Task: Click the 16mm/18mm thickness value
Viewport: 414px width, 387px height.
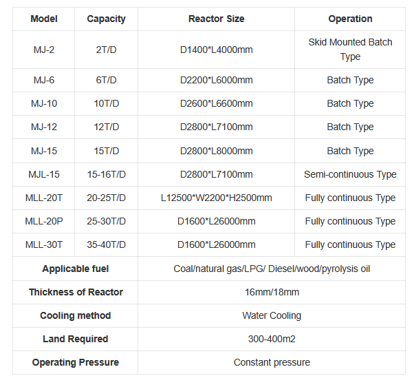Action: [272, 292]
